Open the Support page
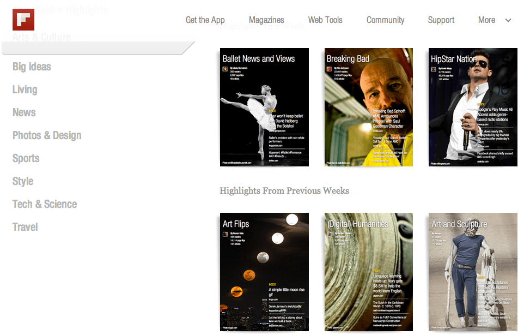530x335 pixels. [x=441, y=20]
